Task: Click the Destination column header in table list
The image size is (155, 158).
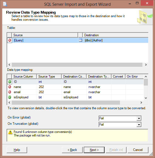Action: click(116, 35)
